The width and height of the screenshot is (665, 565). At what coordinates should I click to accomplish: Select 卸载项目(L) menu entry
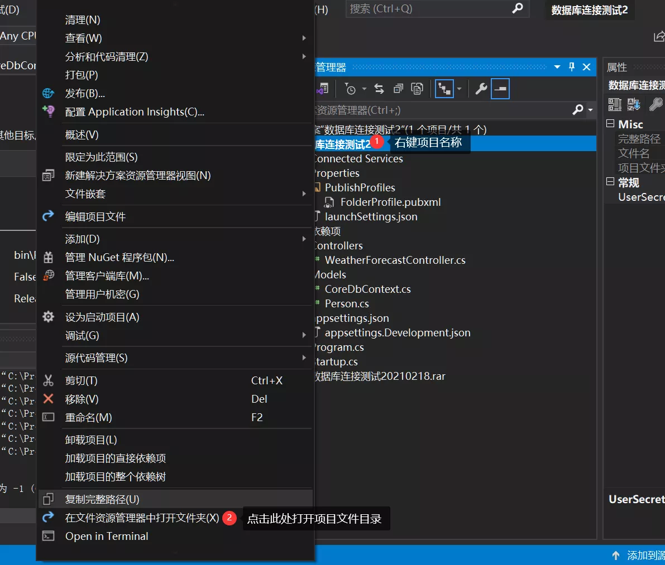pos(175,440)
